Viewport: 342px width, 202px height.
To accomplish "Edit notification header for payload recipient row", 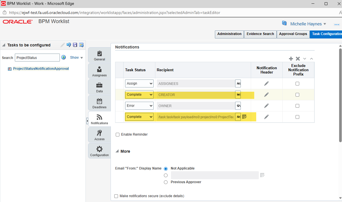I will [x=266, y=117].
